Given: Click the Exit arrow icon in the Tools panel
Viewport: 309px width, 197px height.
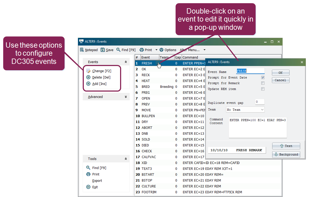Looking at the screenshot, I should pyautogui.click(x=88, y=187).
